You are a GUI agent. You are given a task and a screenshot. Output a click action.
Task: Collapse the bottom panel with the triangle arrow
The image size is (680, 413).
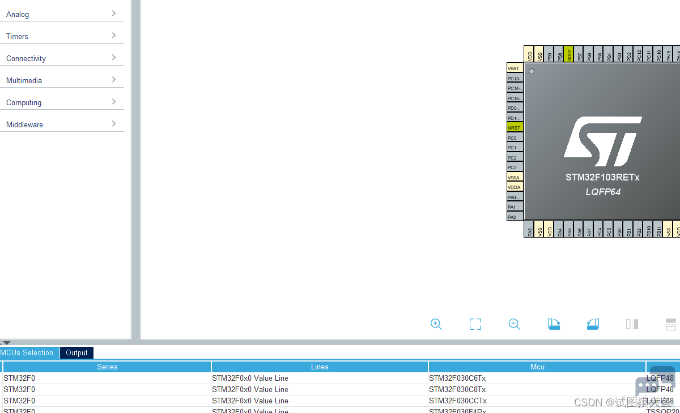coord(6,343)
